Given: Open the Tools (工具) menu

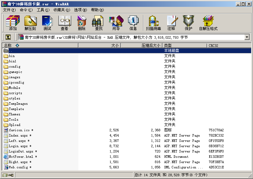Looking at the screenshot, I should pyautogui.click(x=43, y=10).
